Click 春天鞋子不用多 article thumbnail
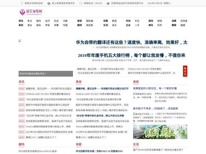Viewport: 206px width, 154px height. pyautogui.click(x=143, y=117)
